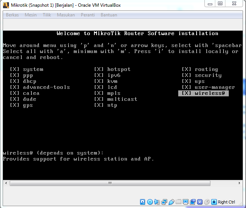Click the display status icon
This screenshot has height=208, width=246.
coord(185,202)
